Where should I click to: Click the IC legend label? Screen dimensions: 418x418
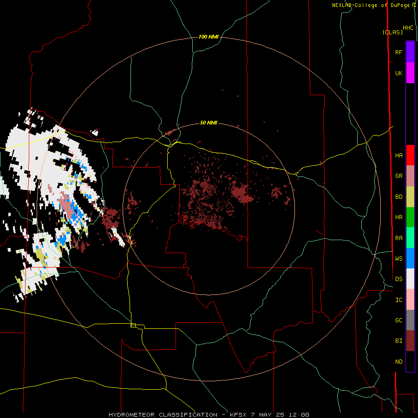(x=399, y=300)
